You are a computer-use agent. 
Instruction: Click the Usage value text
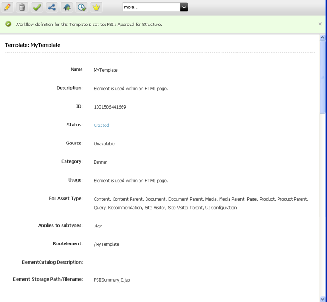coord(131,181)
